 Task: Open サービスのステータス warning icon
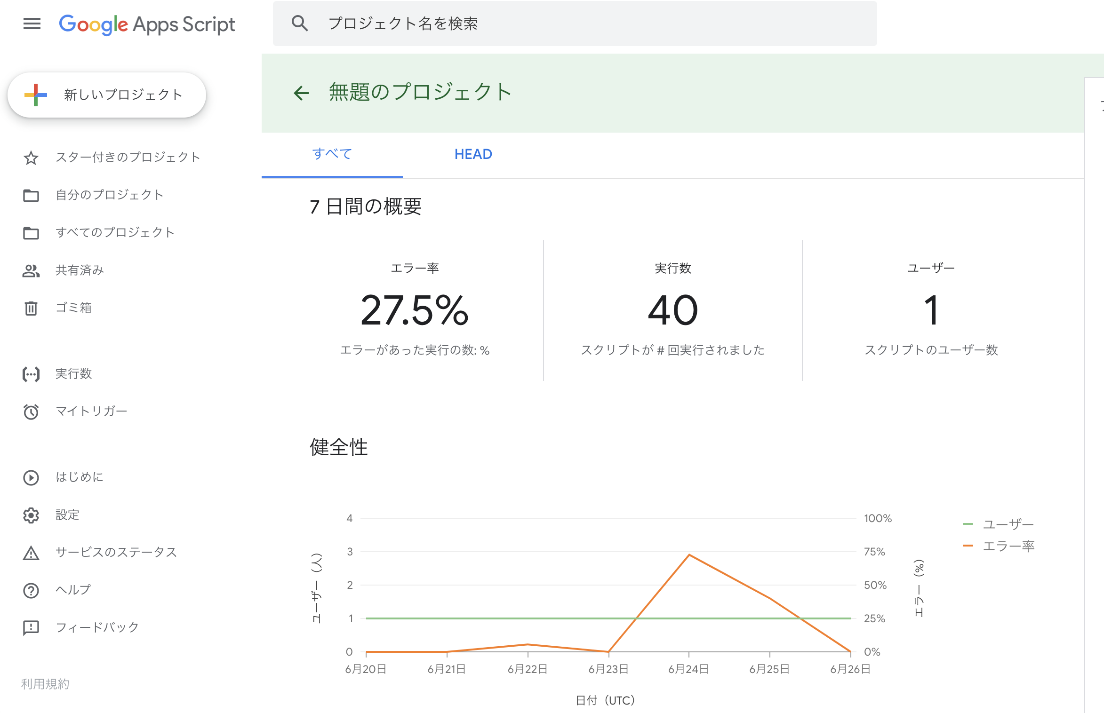(x=31, y=553)
